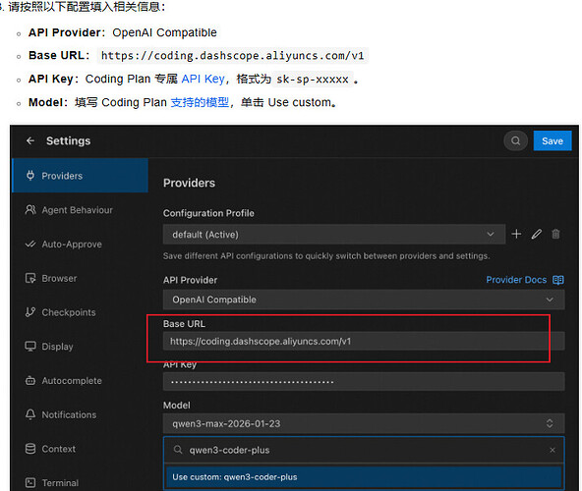Viewport: 582px width, 491px height.
Task: Choose Use custom: qwen3-coder-plus
Action: click(364, 477)
